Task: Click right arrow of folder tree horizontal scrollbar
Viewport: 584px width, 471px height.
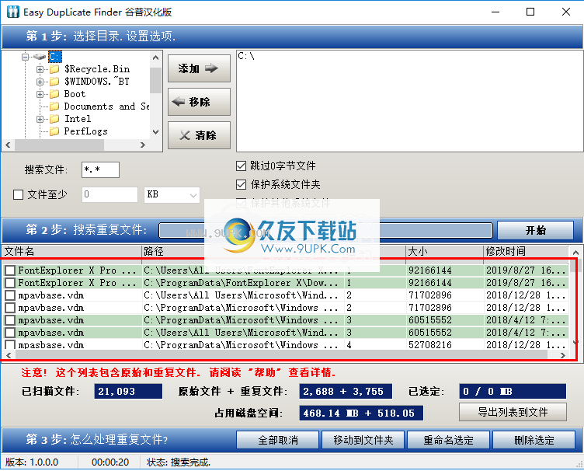Action: tap(143, 145)
